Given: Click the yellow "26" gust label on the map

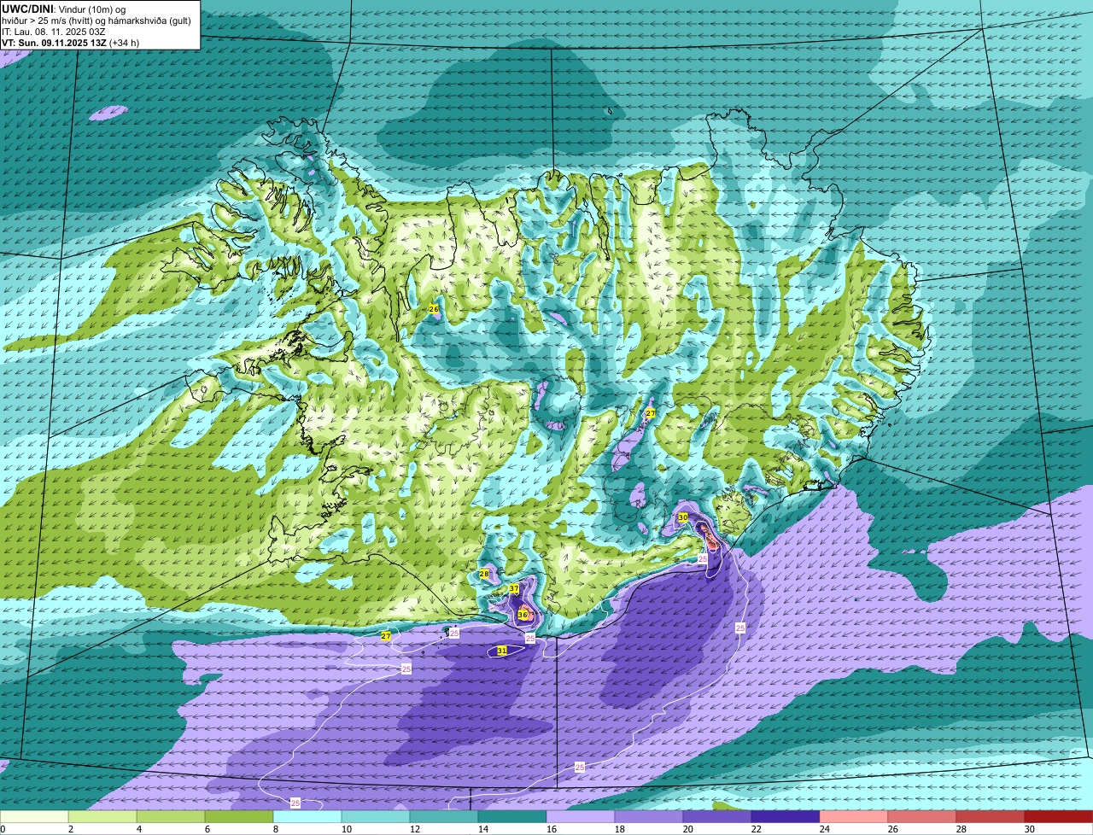Looking at the screenshot, I should click(x=433, y=308).
